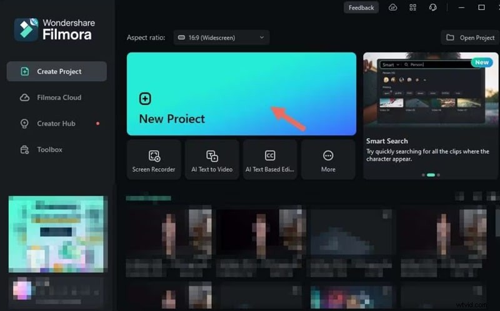Go to Creator Hub in sidebar
500x311 pixels.
(57, 124)
